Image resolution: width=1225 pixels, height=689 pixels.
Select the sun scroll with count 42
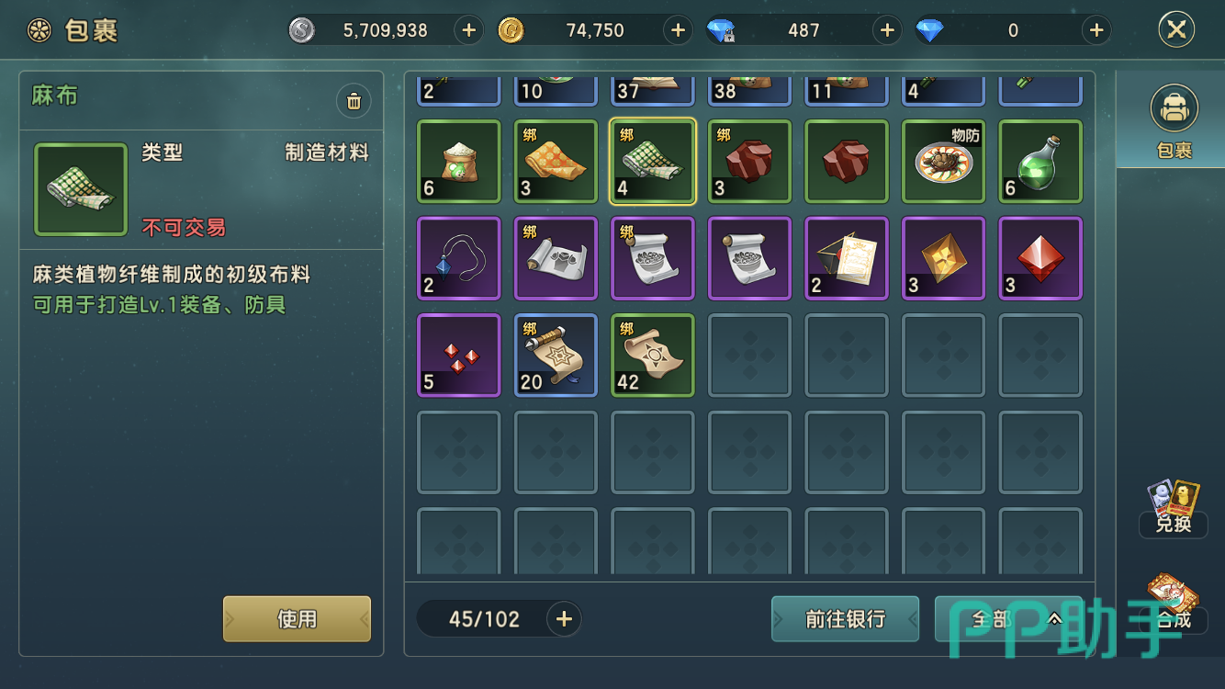(x=653, y=356)
